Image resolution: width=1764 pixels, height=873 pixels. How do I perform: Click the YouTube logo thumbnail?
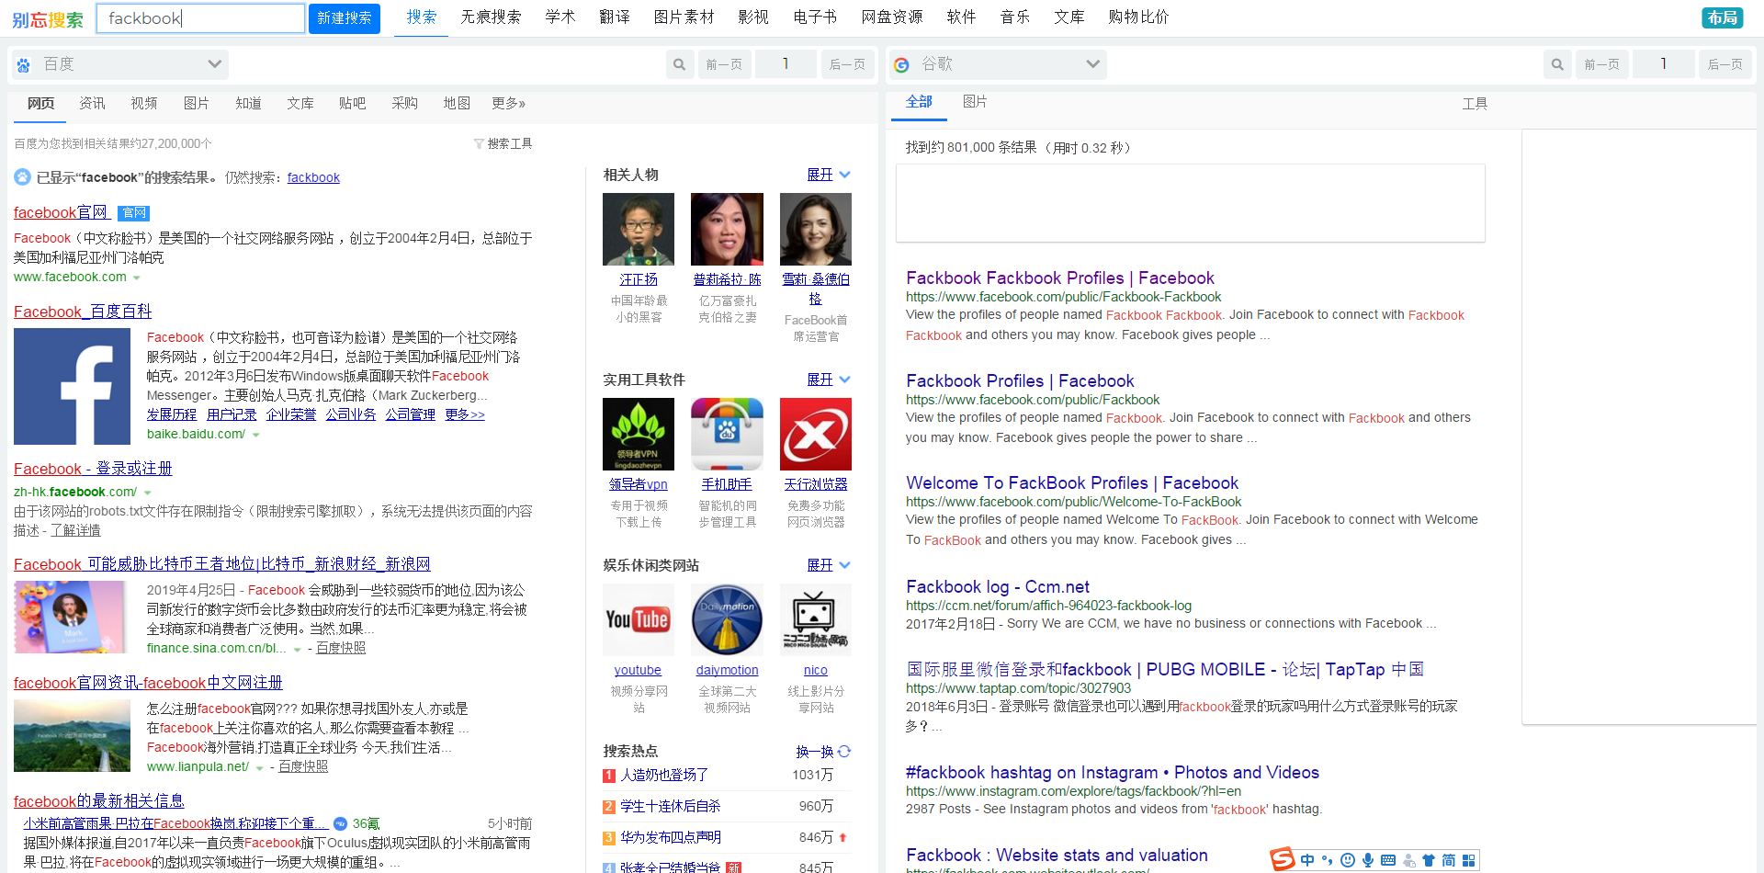(639, 619)
